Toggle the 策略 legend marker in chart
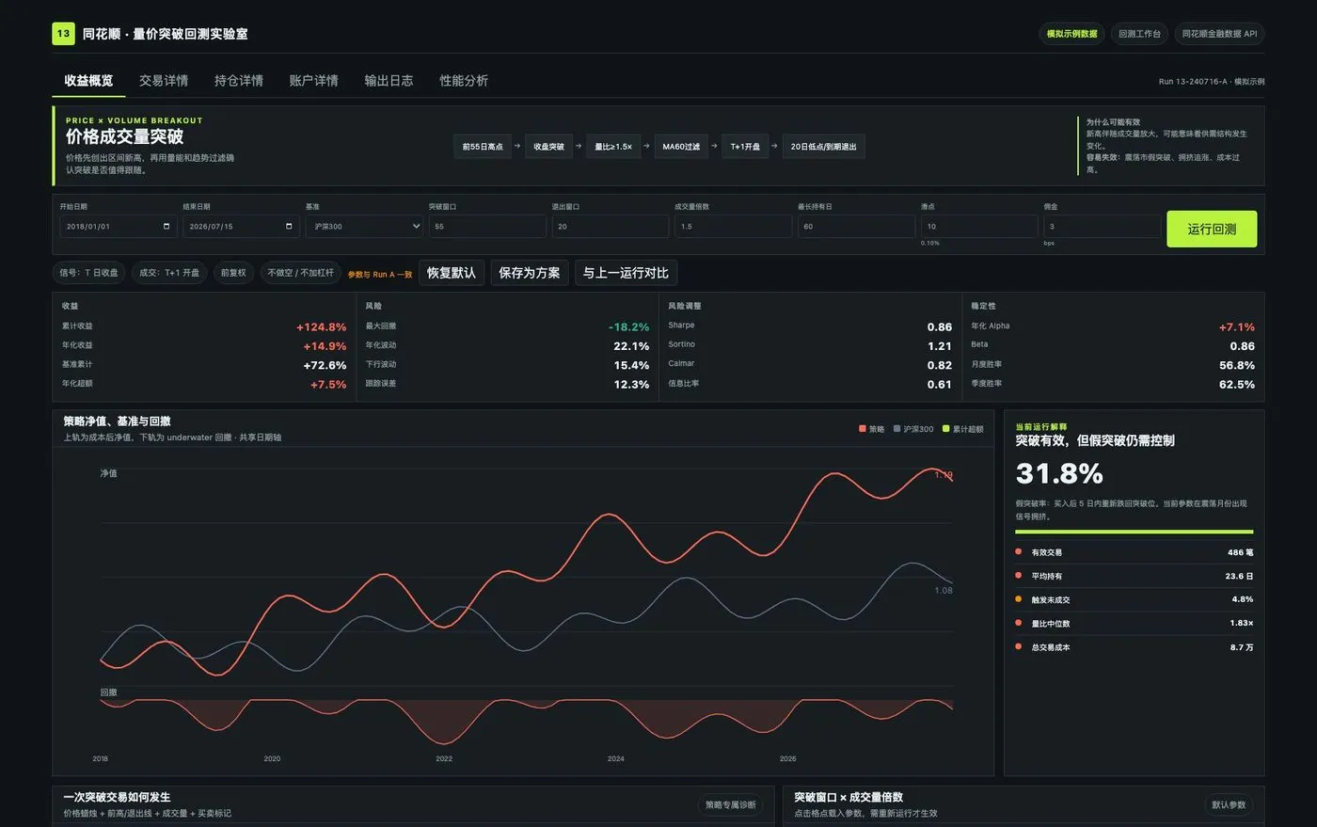This screenshot has width=1317, height=827. [862, 429]
